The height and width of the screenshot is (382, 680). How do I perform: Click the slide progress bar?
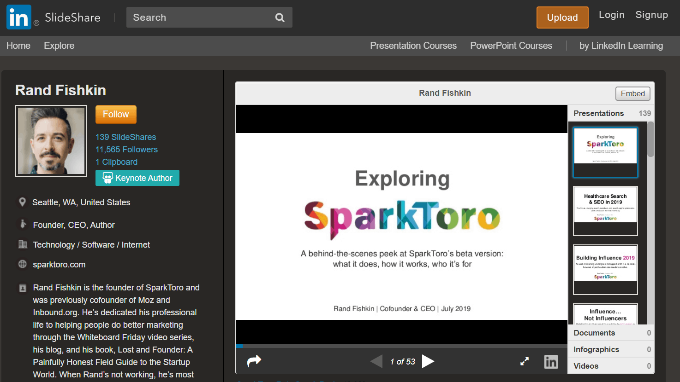tap(402, 346)
